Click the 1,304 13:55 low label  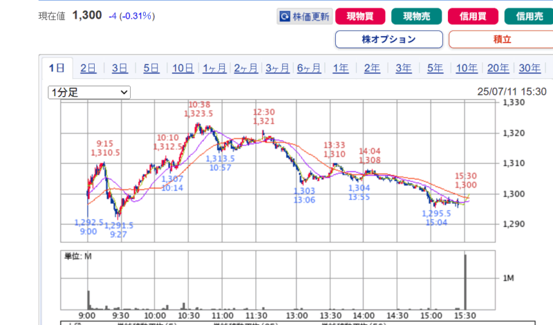pos(359,193)
